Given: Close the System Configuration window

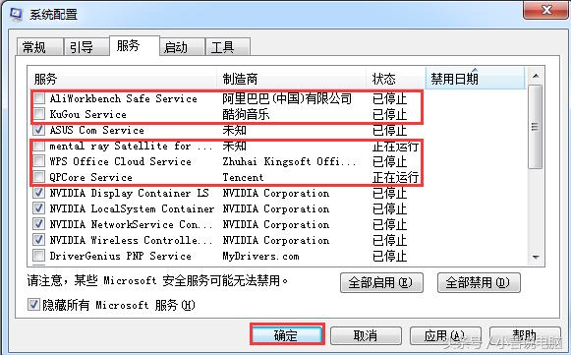Looking at the screenshot, I should point(545,10).
